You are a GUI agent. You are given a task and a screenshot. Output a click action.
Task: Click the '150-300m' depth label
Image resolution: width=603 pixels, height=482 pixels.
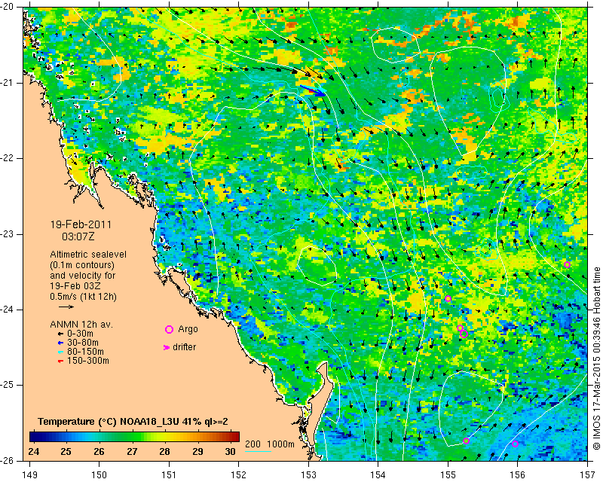coord(88,361)
